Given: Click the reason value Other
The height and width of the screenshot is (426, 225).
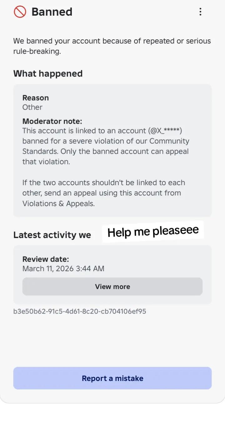Looking at the screenshot, I should click(x=32, y=107).
